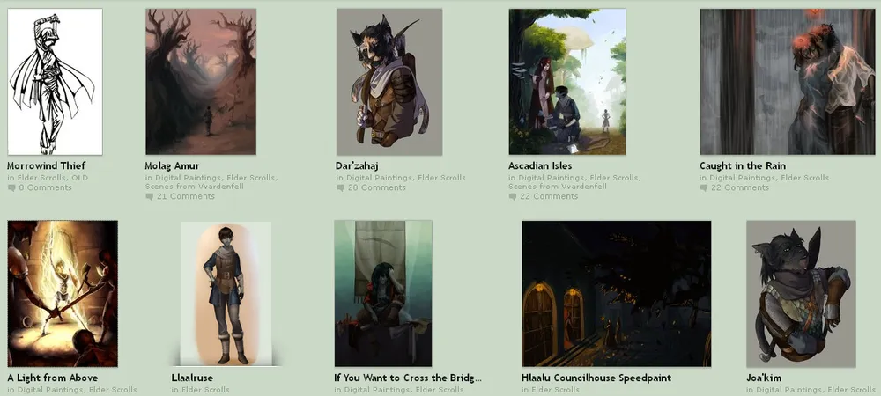The width and height of the screenshot is (881, 396).
Task: Open the Hlaalu Councilhouse Speedpaint thumbnail
Action: (617, 293)
